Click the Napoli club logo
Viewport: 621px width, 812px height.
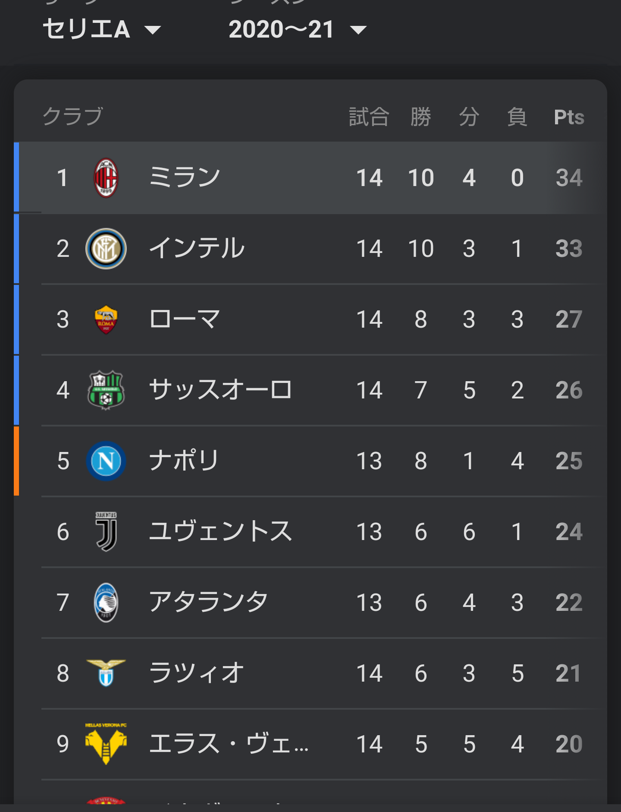pyautogui.click(x=106, y=461)
